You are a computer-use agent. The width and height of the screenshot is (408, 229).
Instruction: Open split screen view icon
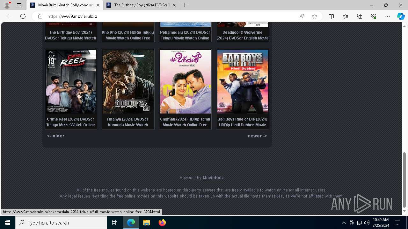coord(331,16)
